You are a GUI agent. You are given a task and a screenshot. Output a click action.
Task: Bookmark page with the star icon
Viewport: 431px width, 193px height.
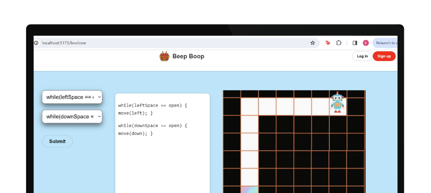pos(312,43)
